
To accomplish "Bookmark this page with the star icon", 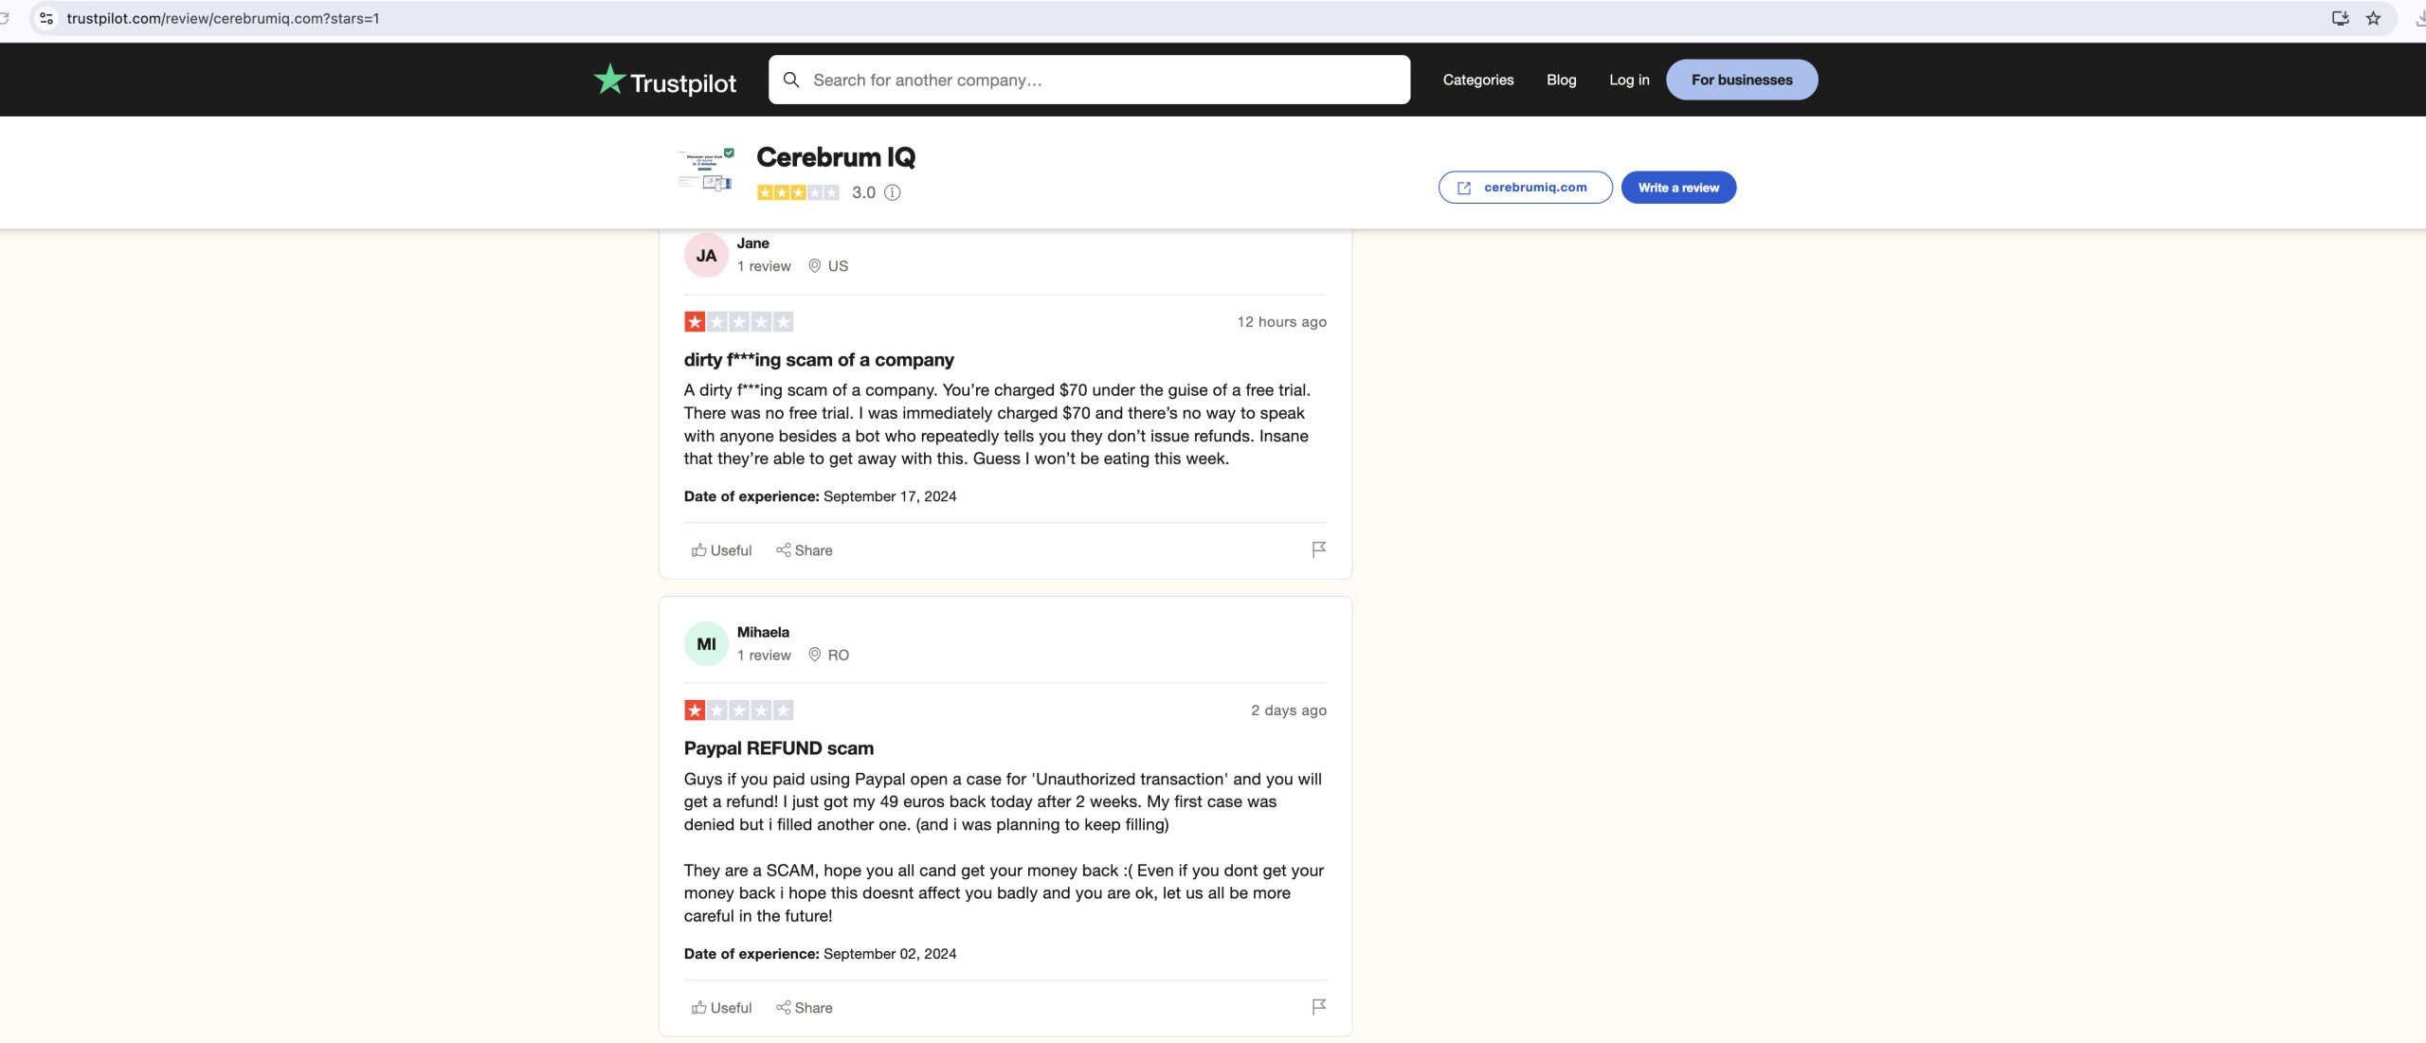I will click(2373, 18).
